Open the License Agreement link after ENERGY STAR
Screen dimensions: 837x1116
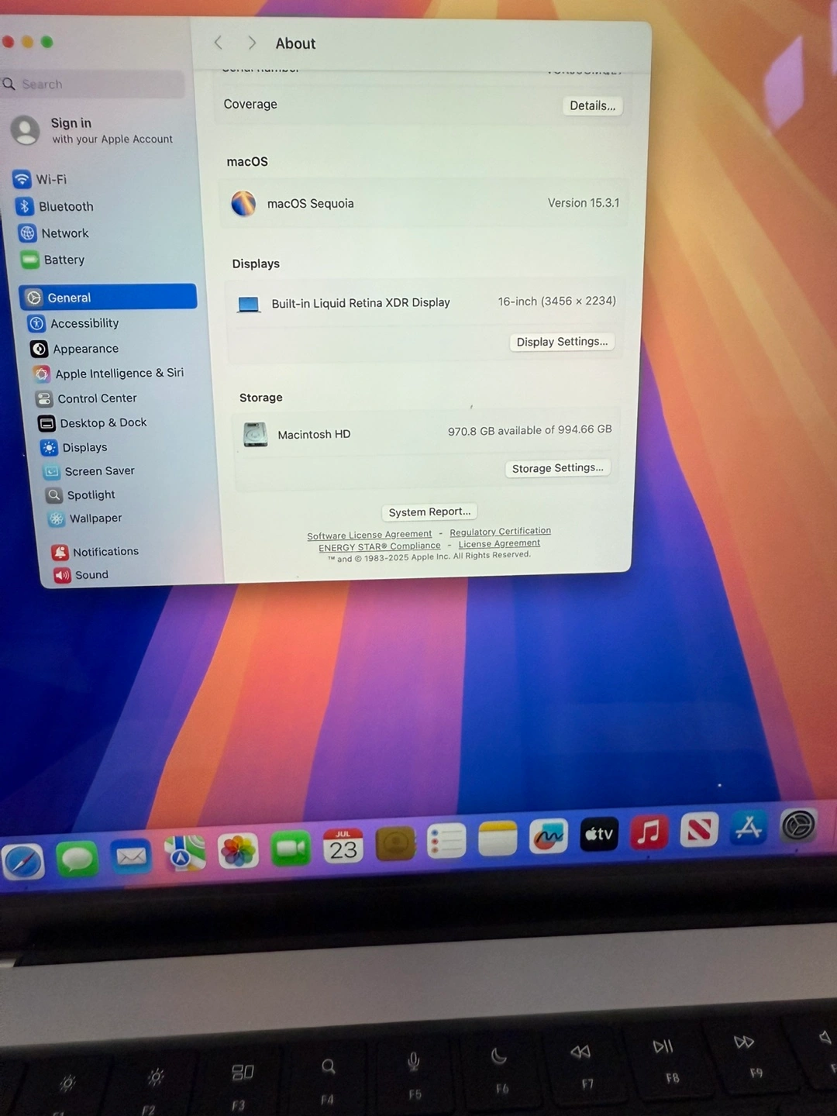click(x=499, y=543)
